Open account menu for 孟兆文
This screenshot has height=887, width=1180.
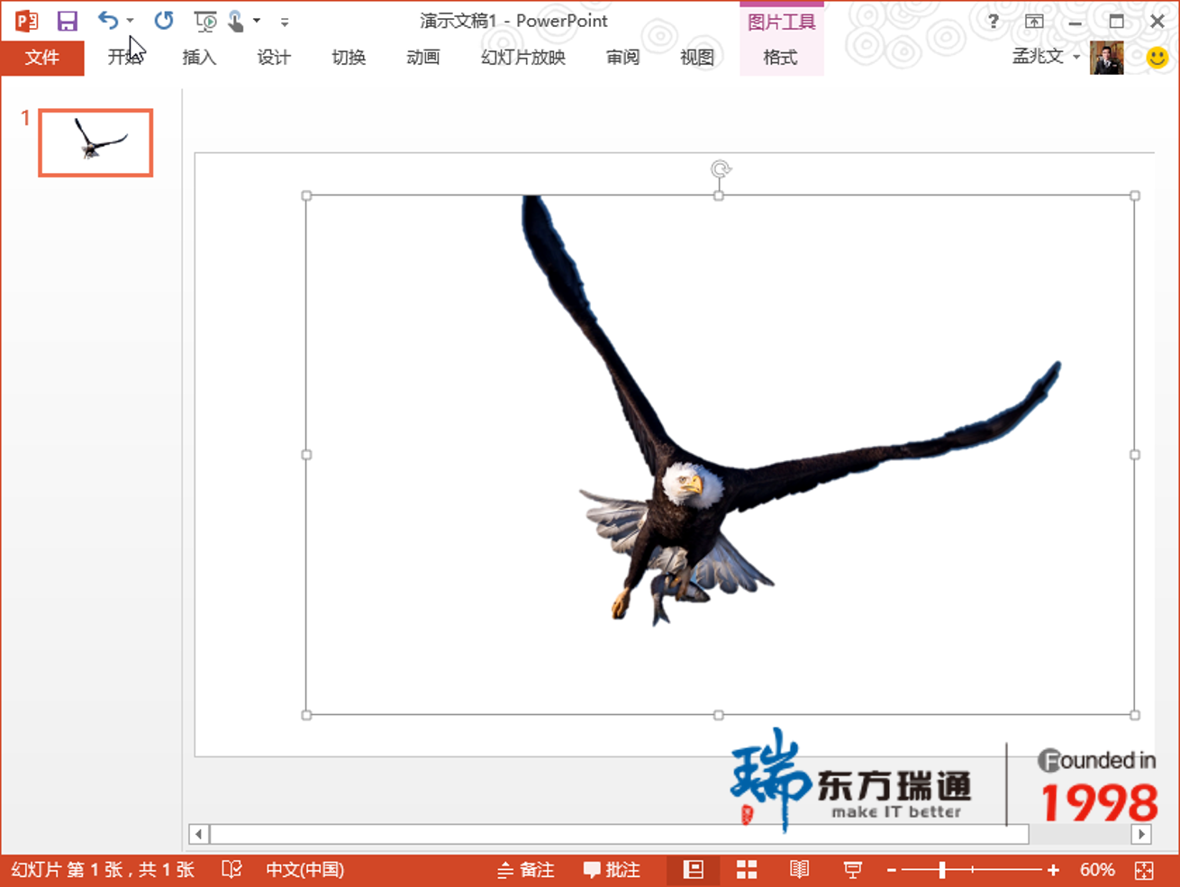click(x=1046, y=57)
